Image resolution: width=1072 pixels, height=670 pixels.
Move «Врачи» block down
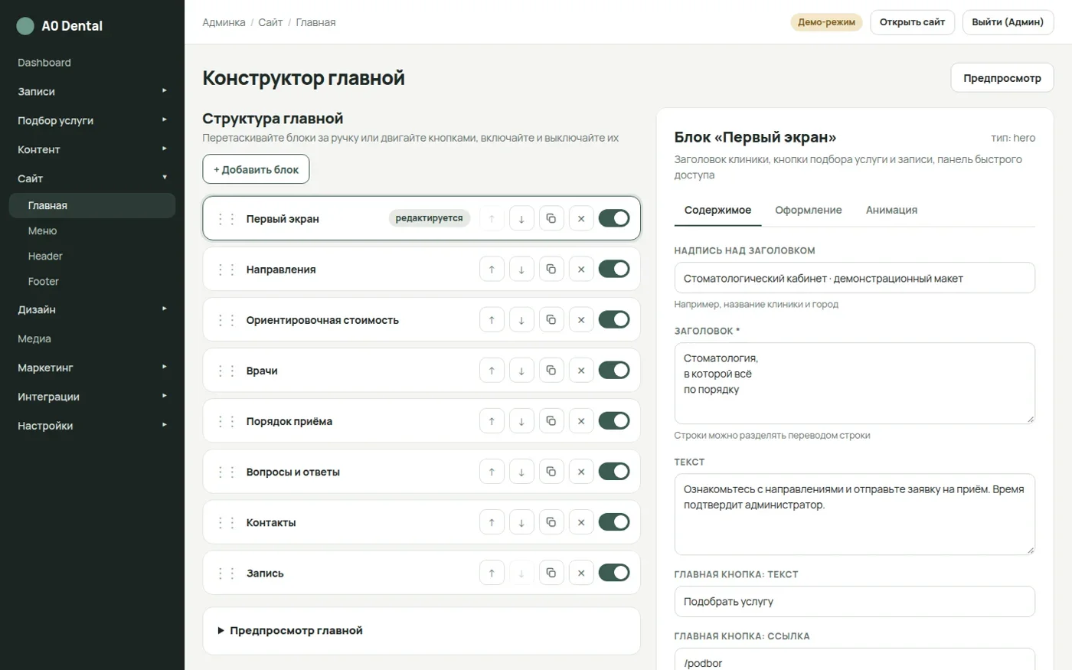pyautogui.click(x=521, y=371)
